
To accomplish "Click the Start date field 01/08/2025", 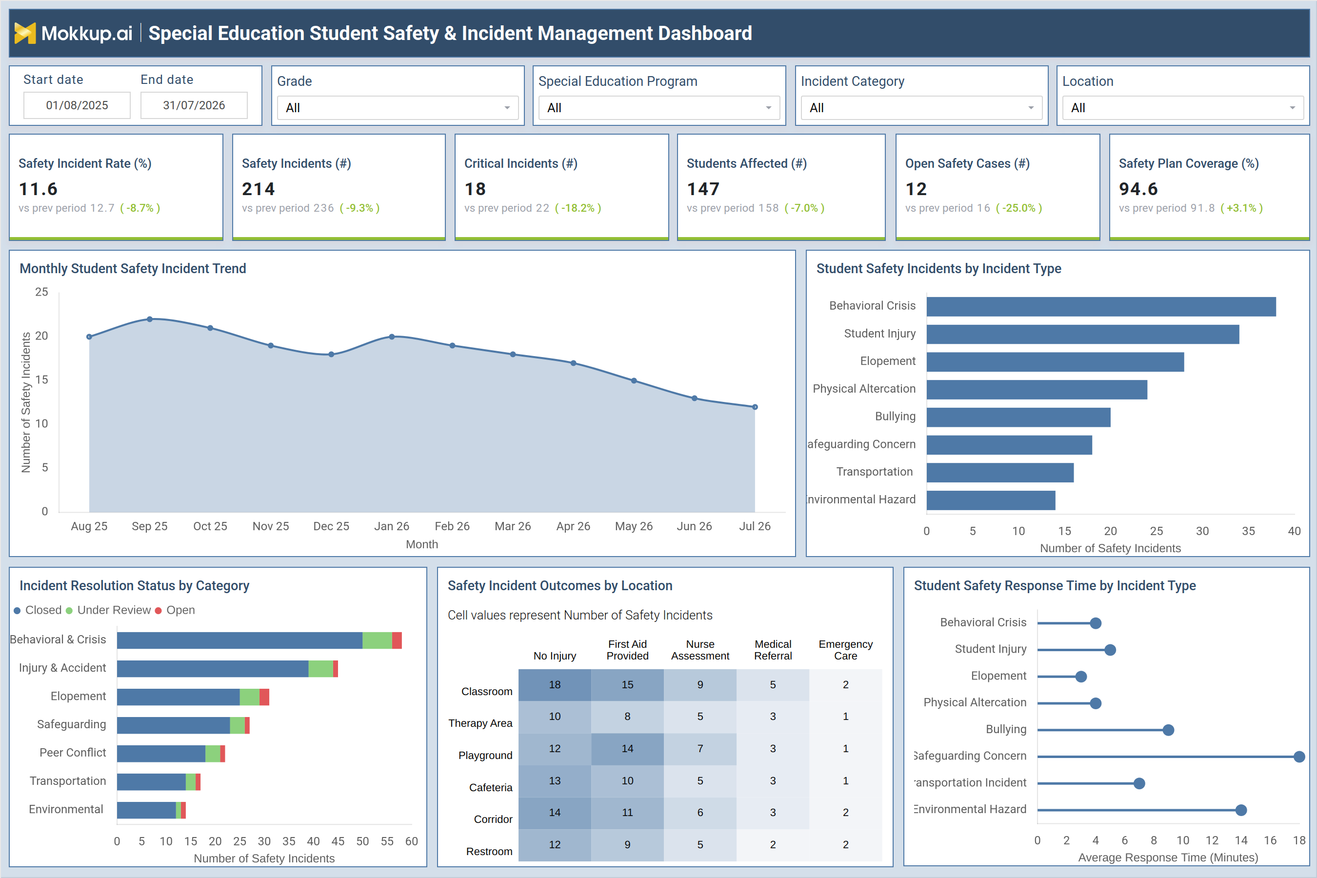I will point(77,105).
